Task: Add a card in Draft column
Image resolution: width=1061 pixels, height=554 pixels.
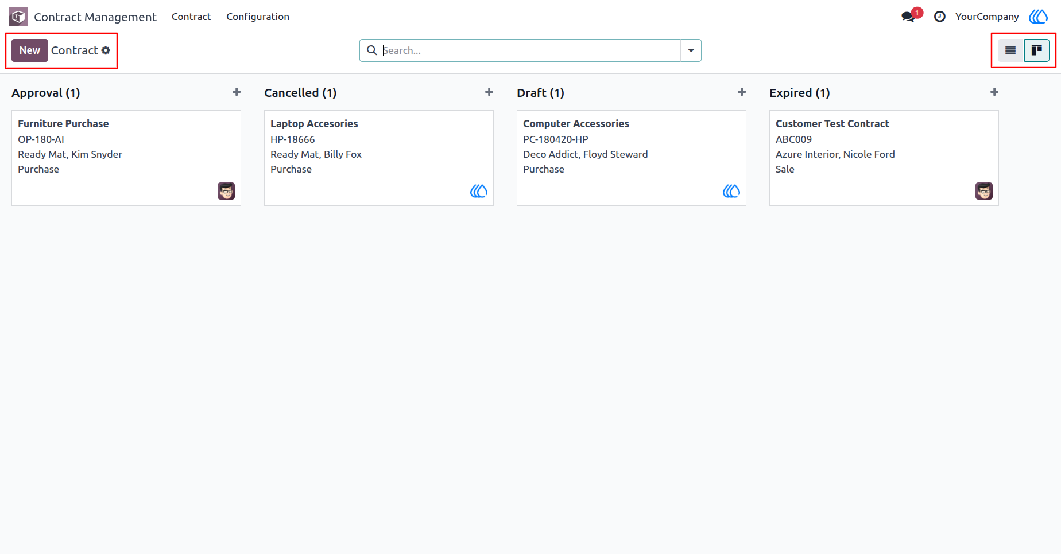Action: [x=742, y=92]
